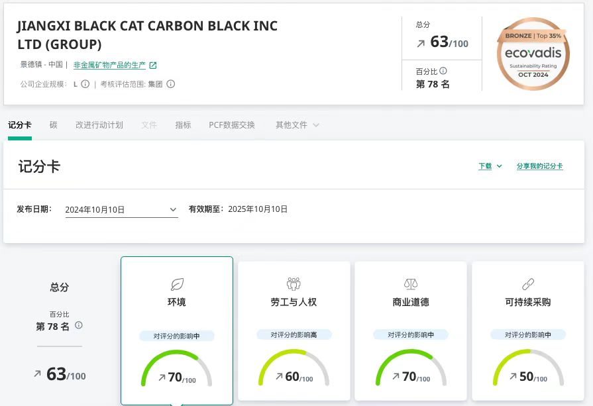This screenshot has height=406, width=593.
Task: Open the 非金属矿物产品的生产 industry link
Action: [109, 65]
